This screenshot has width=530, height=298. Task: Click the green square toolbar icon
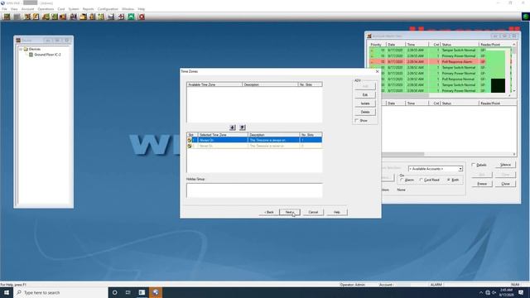click(x=131, y=17)
